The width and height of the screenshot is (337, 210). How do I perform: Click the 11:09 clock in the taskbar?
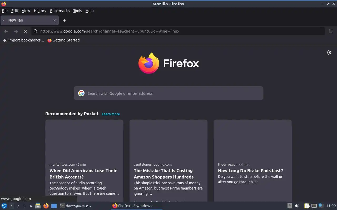click(x=331, y=206)
